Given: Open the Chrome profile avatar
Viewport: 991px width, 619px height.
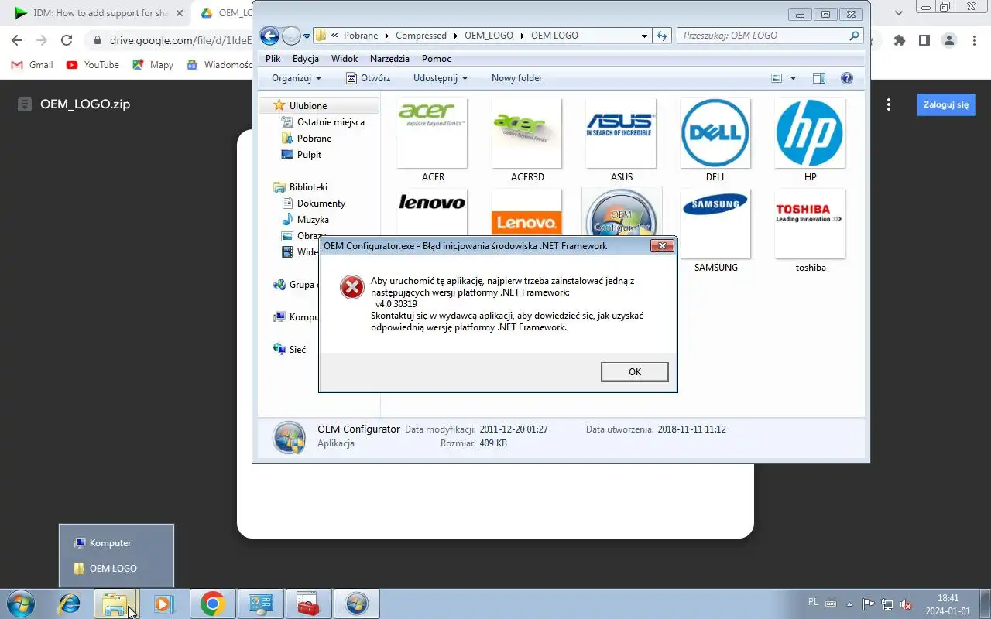Looking at the screenshot, I should [x=949, y=40].
